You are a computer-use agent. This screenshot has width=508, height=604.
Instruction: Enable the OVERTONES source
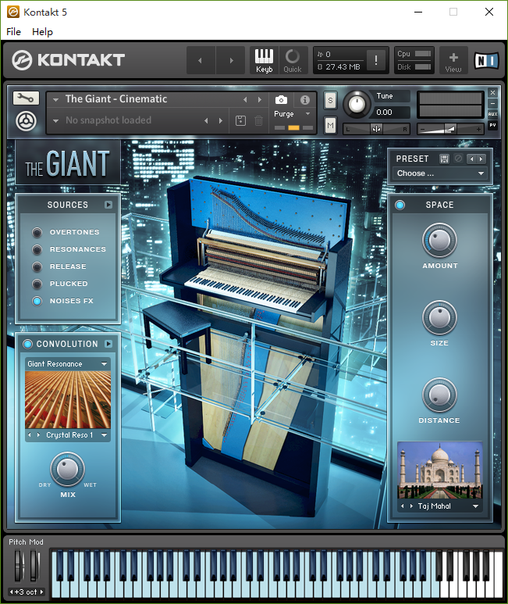pos(37,232)
